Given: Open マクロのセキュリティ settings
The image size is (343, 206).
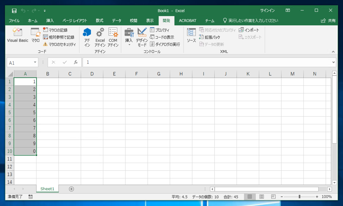Looking at the screenshot, I should tap(60, 44).
